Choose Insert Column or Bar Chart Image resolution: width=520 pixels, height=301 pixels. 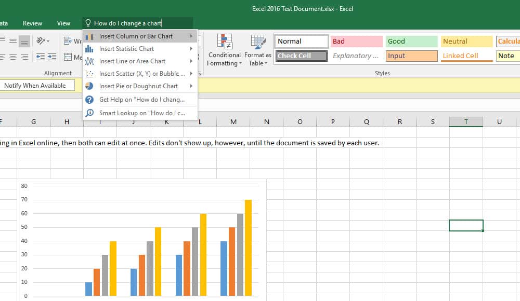[x=140, y=36]
